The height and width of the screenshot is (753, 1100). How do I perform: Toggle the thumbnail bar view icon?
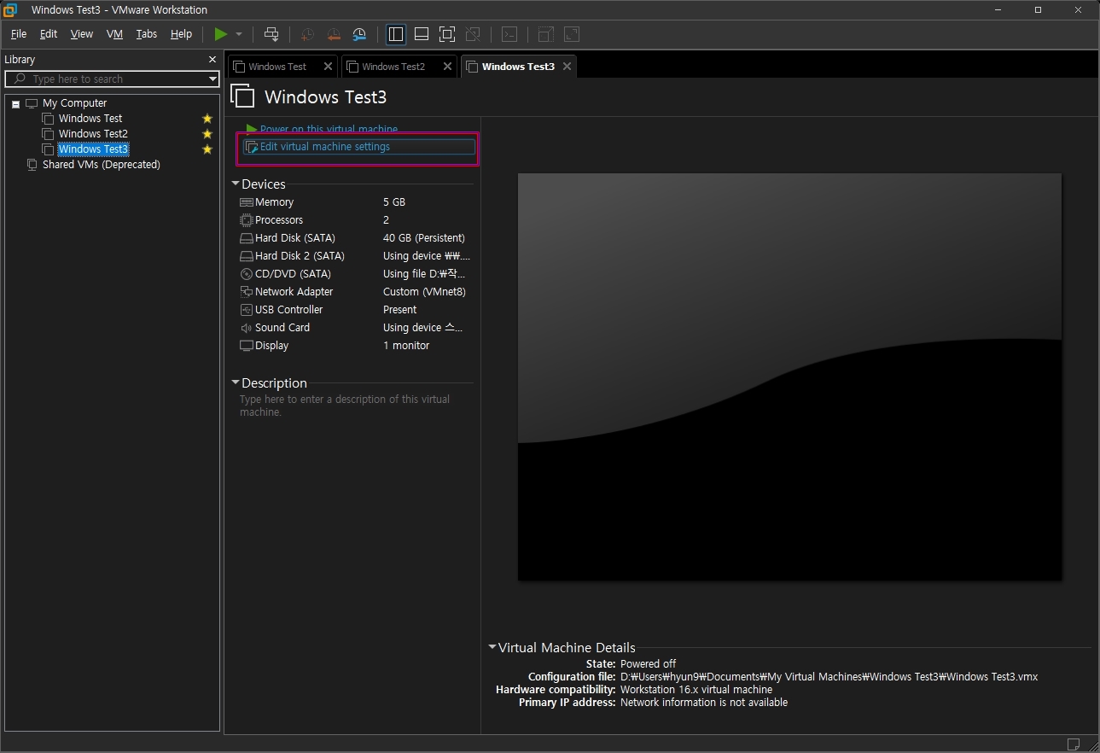pyautogui.click(x=422, y=34)
